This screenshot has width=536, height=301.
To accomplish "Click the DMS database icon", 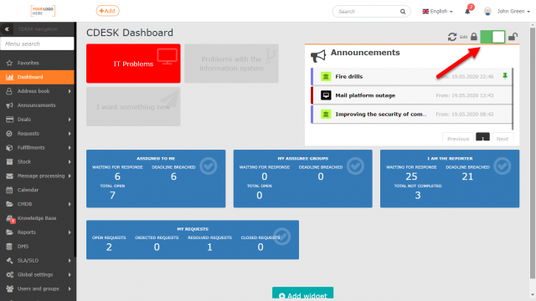I will click(9, 247).
